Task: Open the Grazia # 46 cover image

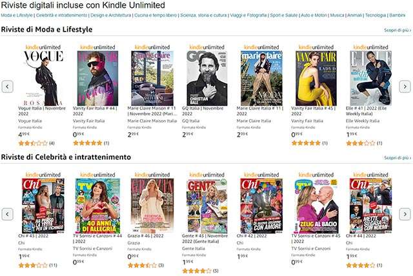Action: [x=152, y=206]
